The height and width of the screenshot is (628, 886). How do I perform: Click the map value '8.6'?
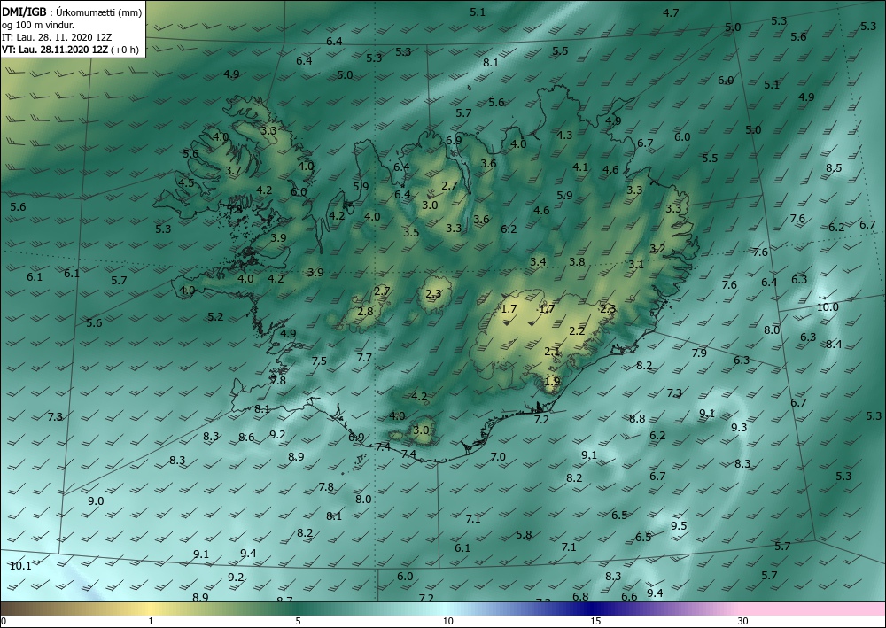pos(245,437)
